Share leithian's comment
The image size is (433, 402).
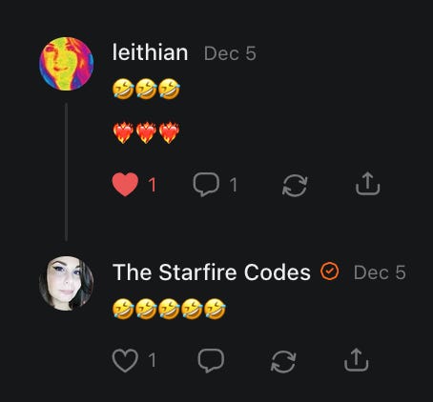[x=367, y=184]
